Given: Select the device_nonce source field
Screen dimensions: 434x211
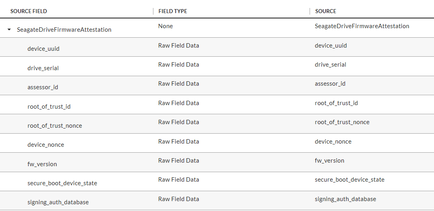Looking at the screenshot, I should coord(46,145).
